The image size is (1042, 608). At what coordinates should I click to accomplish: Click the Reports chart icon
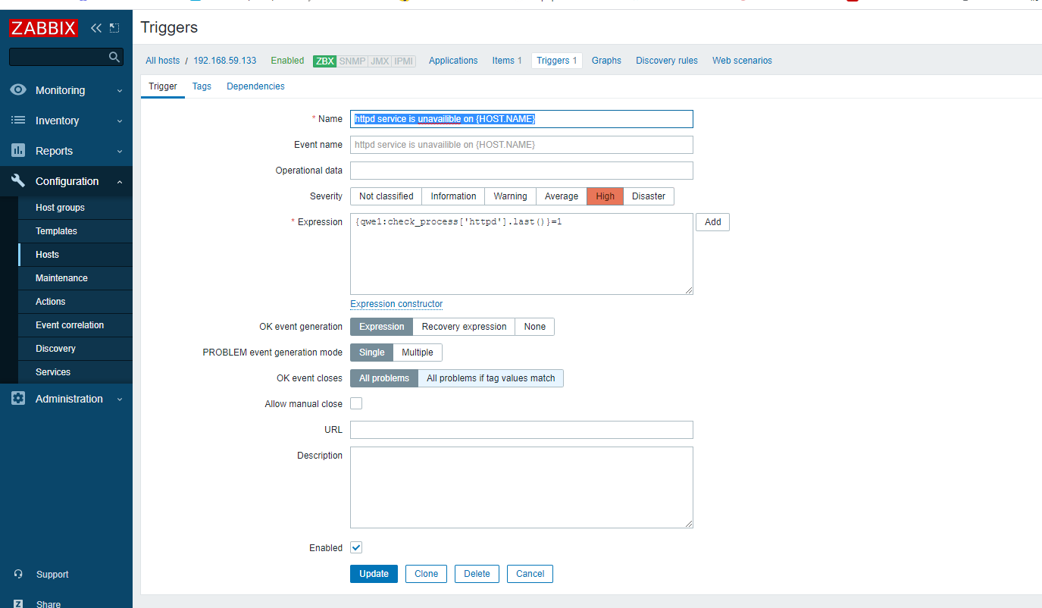pyautogui.click(x=18, y=151)
